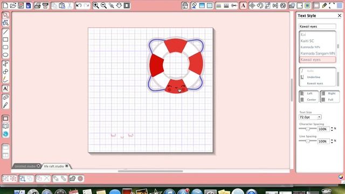
Task: Open the Move window
Action: pyautogui.click(x=252, y=5)
